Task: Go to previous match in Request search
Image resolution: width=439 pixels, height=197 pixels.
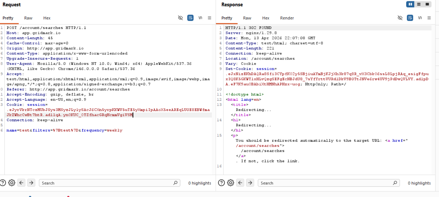Action: [x=21, y=183]
